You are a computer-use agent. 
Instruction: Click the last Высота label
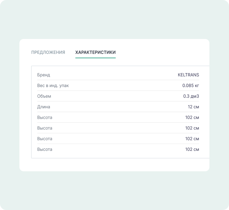[45, 149]
